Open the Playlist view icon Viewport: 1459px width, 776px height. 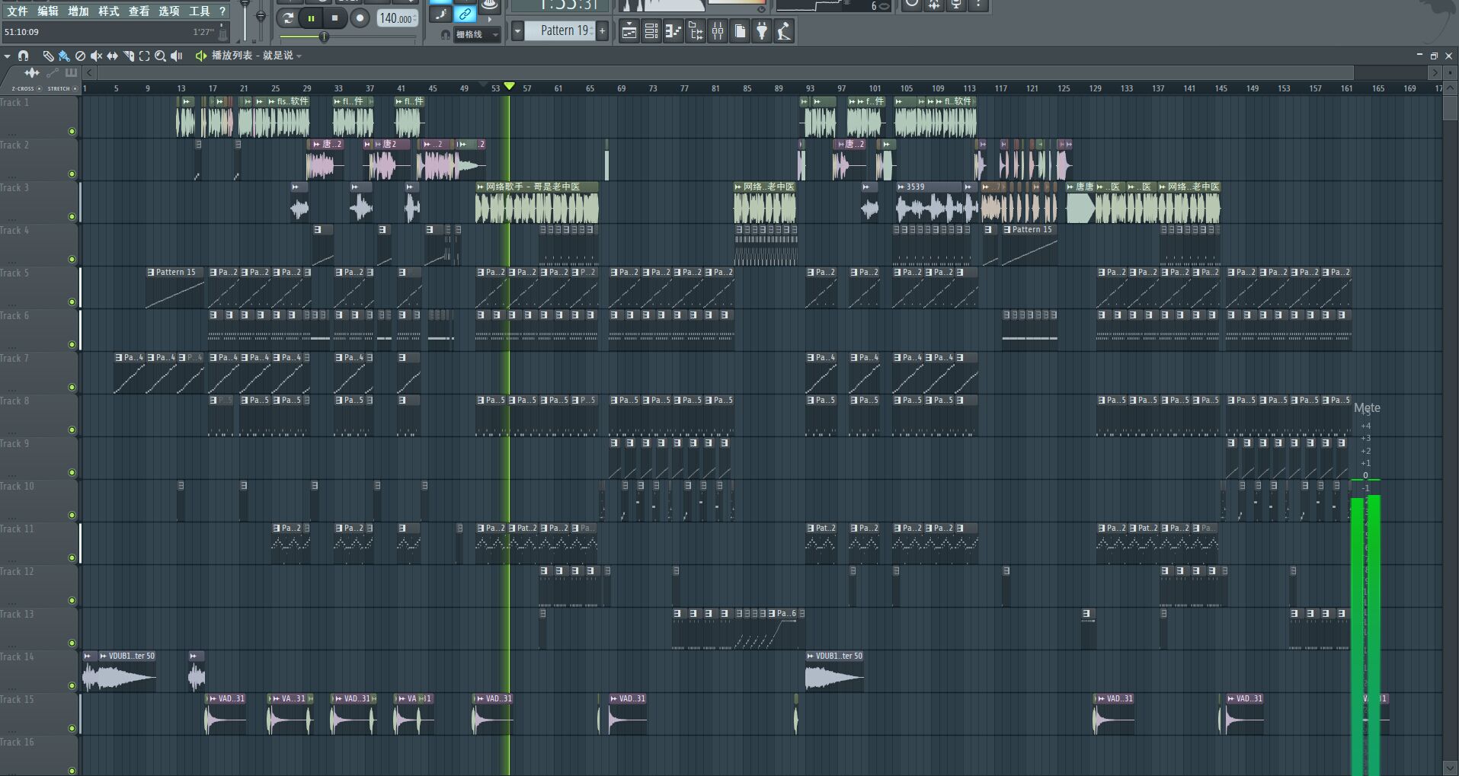point(629,30)
